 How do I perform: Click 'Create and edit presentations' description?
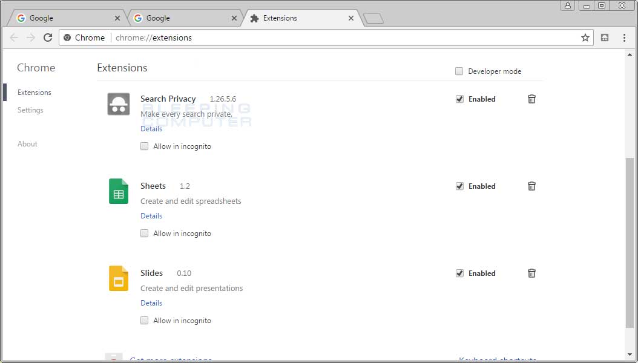tap(192, 288)
